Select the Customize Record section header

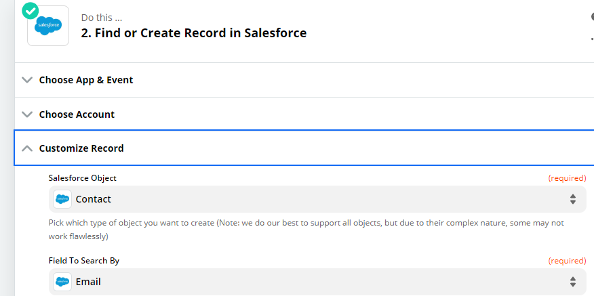(x=304, y=148)
